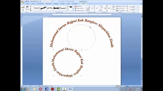The height and width of the screenshot is (91, 163).
Task: Switch to the Page Layout tab
Action: coord(40,4)
